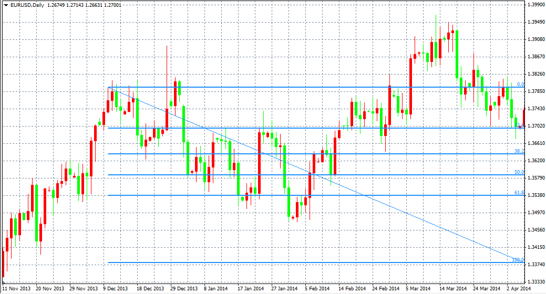Click the 1.39900 price on the scale
This screenshot has height=294, width=546.
pyautogui.click(x=535, y=5)
